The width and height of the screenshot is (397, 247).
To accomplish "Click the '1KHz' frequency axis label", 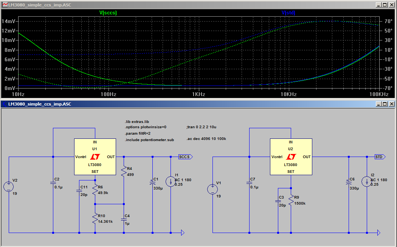I will click(198, 94).
